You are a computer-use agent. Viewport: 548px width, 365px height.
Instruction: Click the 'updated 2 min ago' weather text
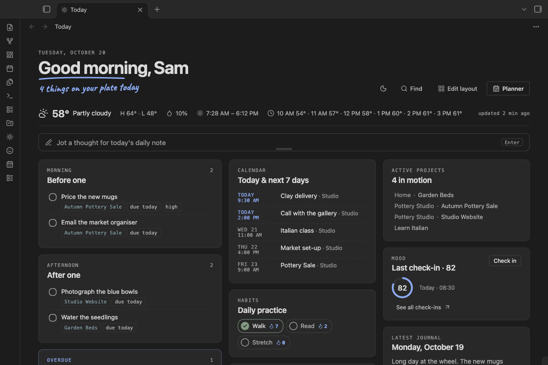pyautogui.click(x=504, y=113)
